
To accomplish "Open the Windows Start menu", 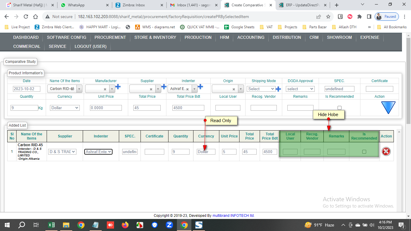I will (x=7, y=225).
